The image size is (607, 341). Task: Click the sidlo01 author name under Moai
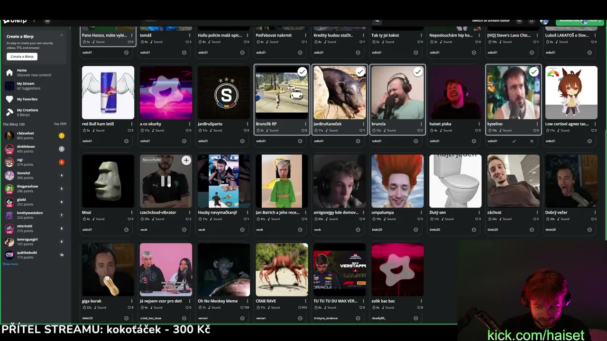(x=87, y=230)
